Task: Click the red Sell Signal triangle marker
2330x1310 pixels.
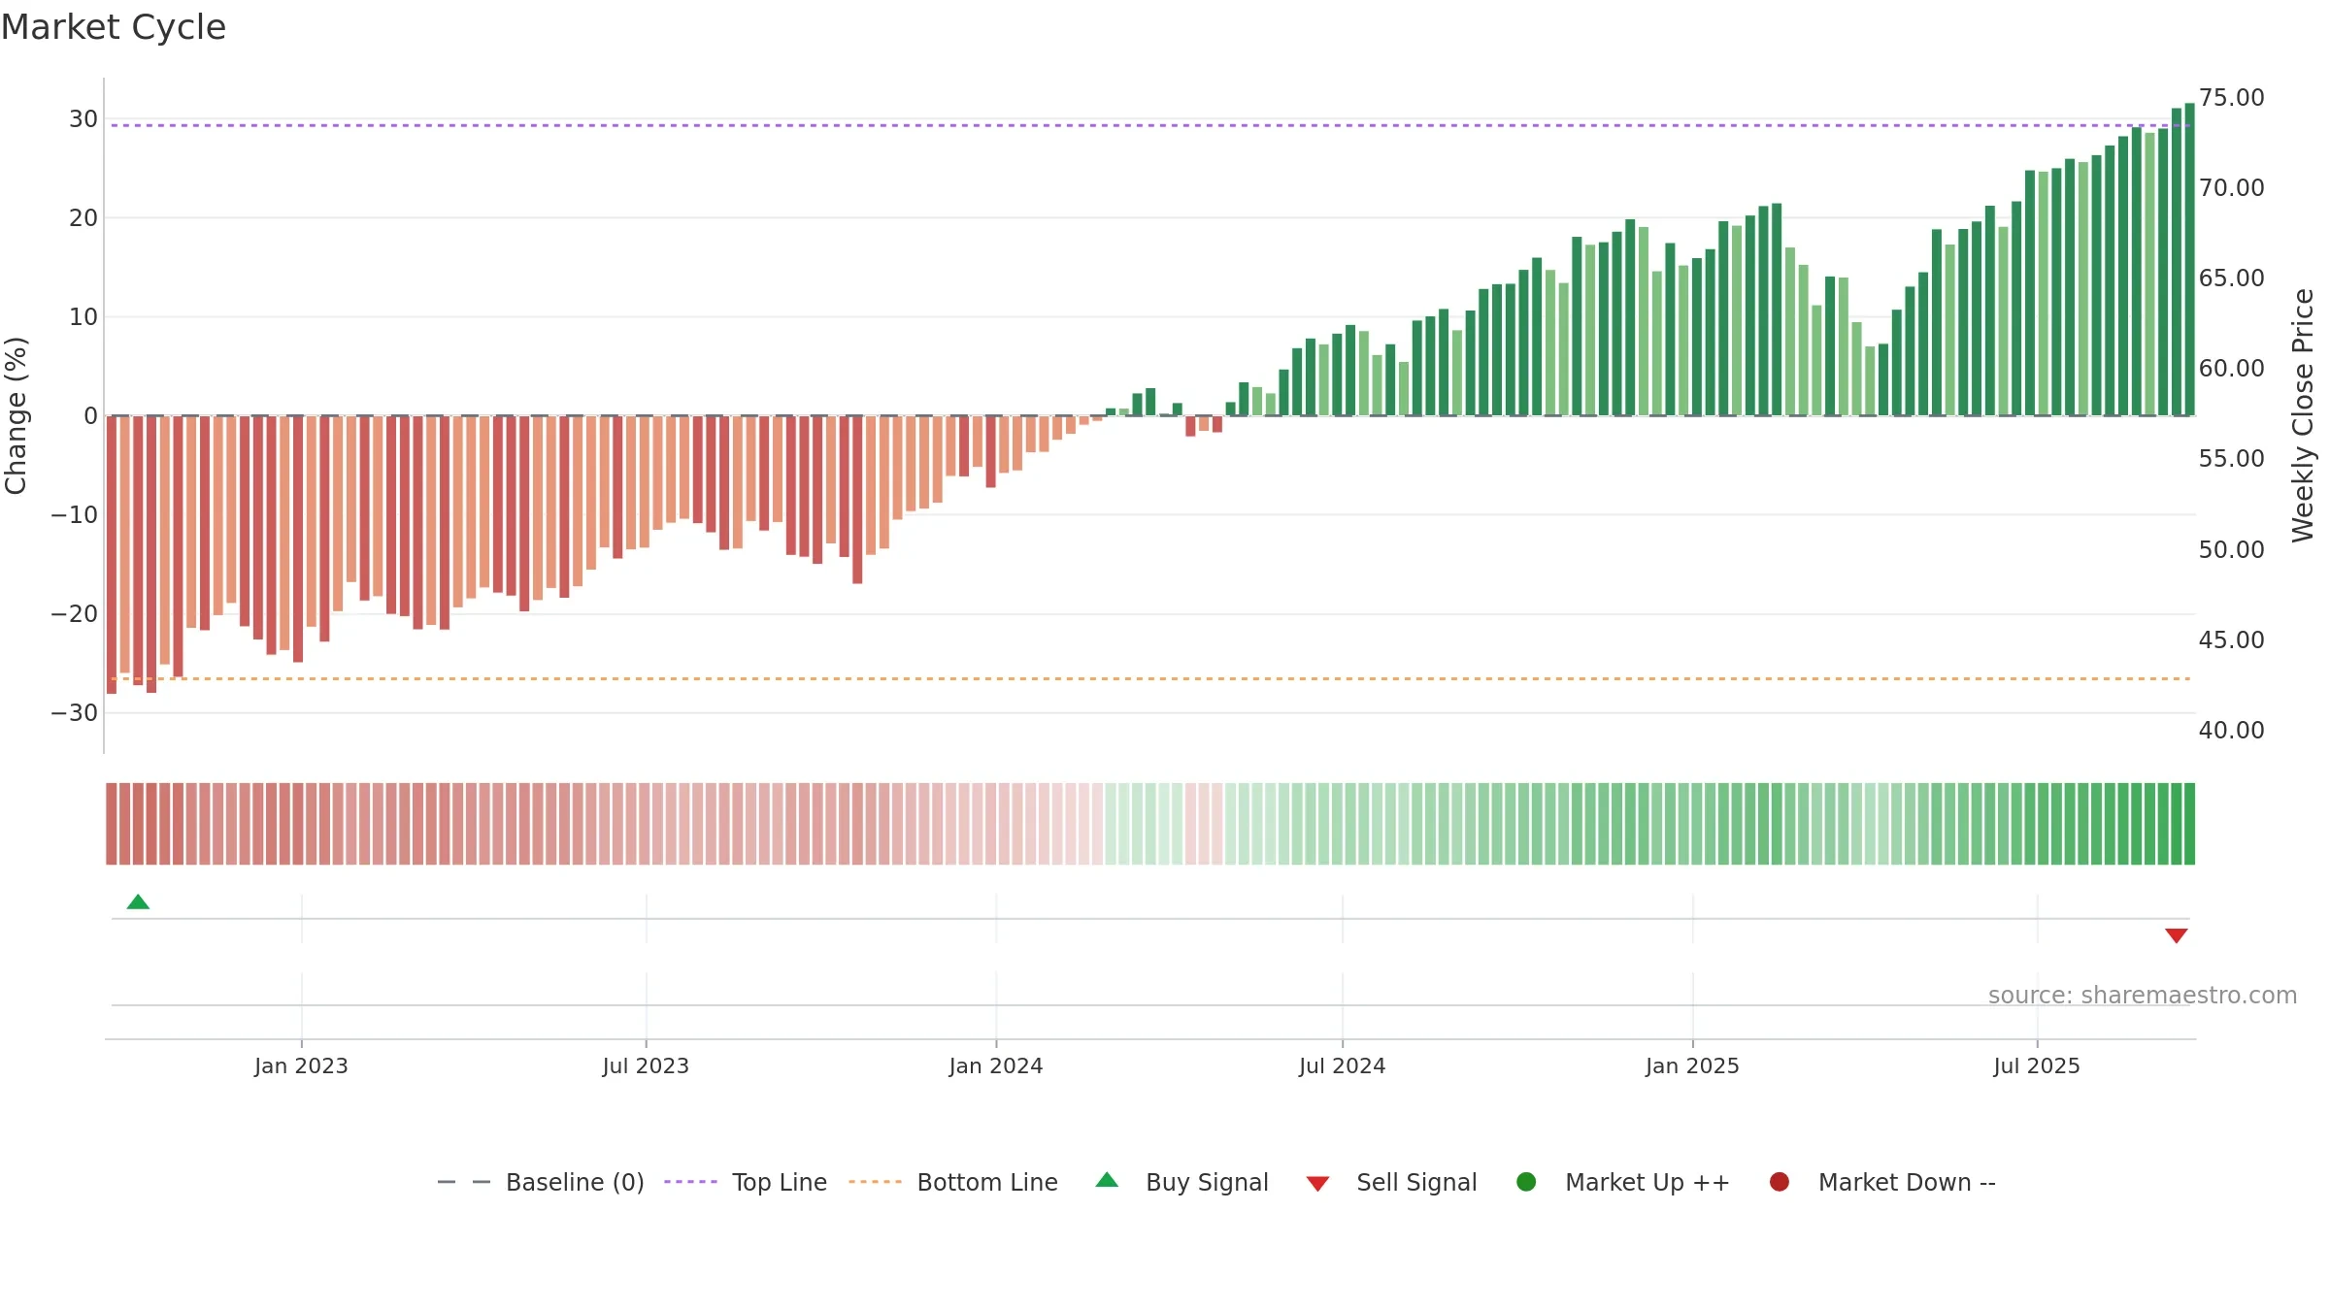Action: pos(2176,935)
